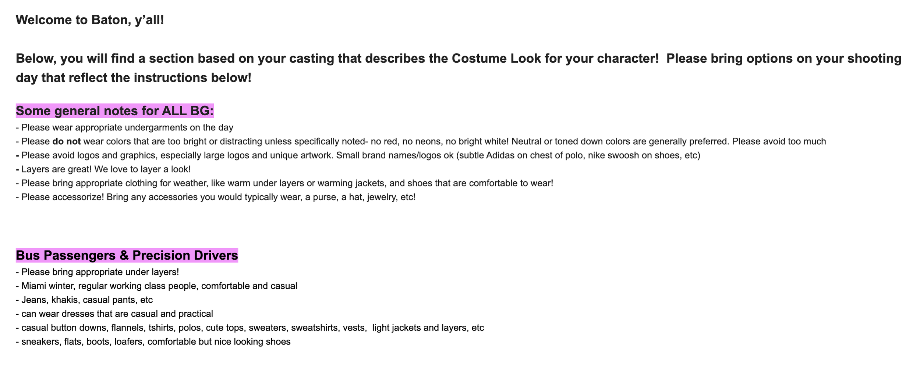Click the 'Jeans, khakis, casual pants' line
The width and height of the screenshot is (920, 376).
[x=84, y=300]
